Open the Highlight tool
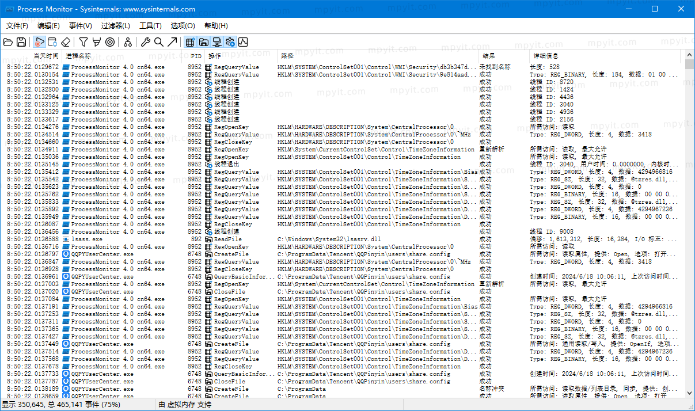Viewport: 695px width, 411px height. pyautogui.click(x=97, y=42)
